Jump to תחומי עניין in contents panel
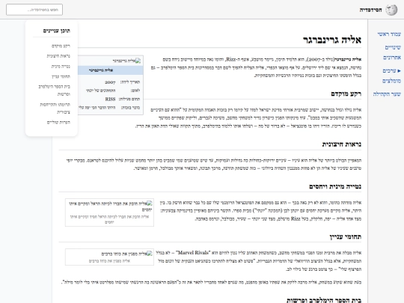This screenshot has height=303, width=404. 61,76
